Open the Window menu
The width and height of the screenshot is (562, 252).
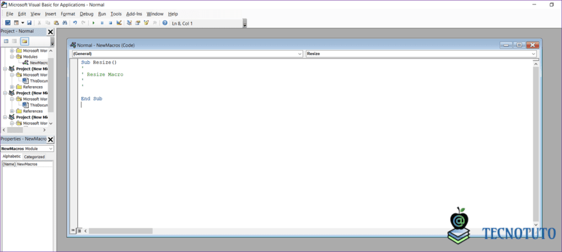pyautogui.click(x=155, y=14)
